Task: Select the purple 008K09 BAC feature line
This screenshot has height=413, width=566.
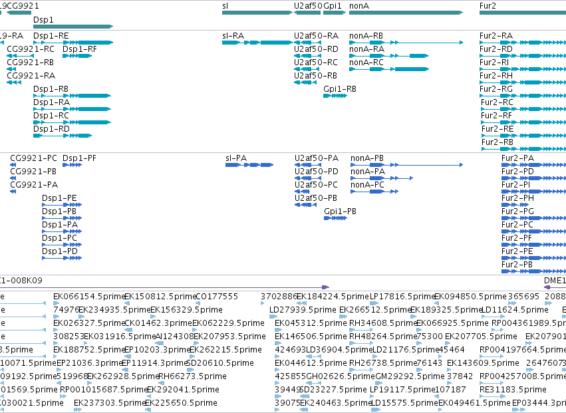Action: point(164,287)
